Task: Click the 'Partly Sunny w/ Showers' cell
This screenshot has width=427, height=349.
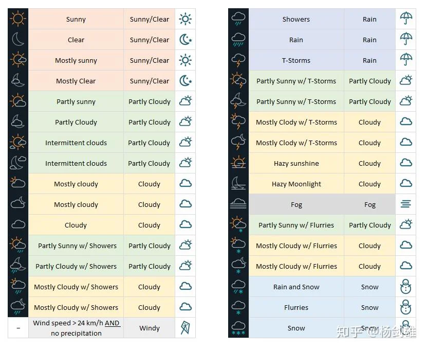Action: tap(76, 246)
